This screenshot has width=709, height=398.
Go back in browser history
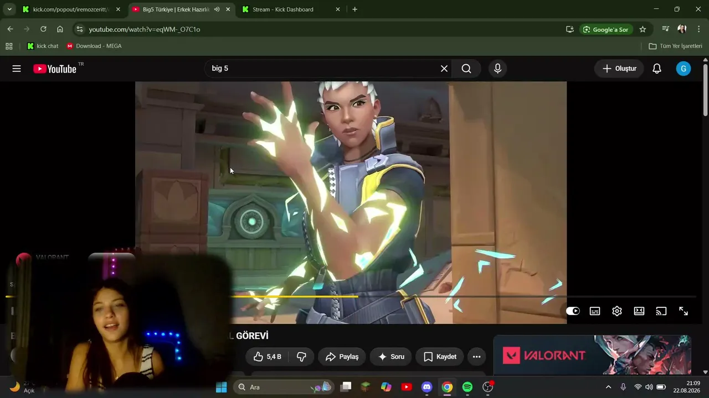pos(10,29)
